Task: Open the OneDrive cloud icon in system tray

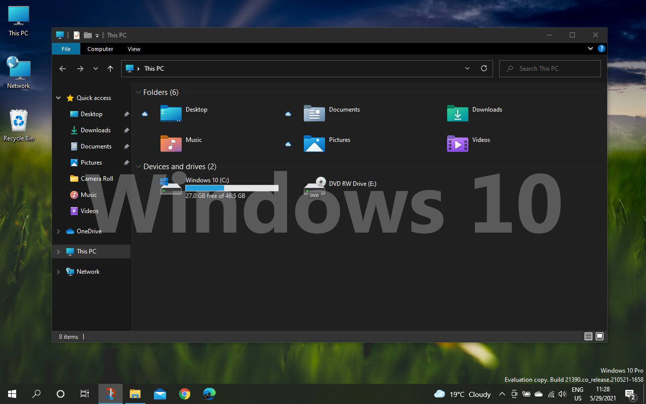Action: point(539,394)
